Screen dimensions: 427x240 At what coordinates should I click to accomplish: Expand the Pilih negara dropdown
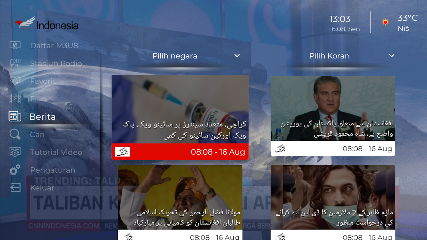pos(196,56)
